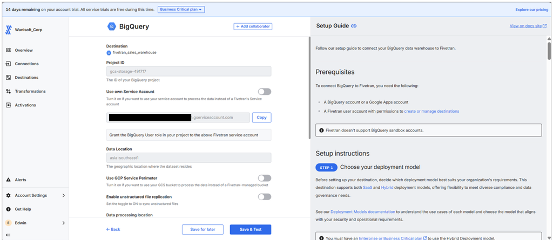Click the Grant BigQuery User role note

(x=188, y=135)
